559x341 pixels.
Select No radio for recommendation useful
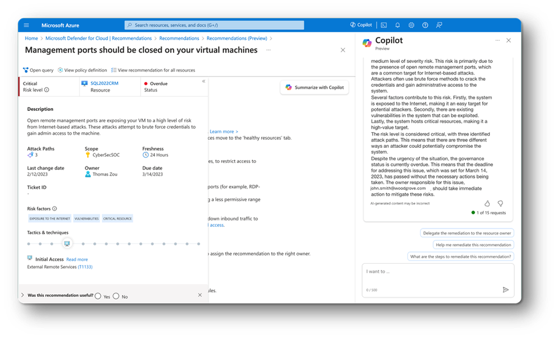(116, 296)
